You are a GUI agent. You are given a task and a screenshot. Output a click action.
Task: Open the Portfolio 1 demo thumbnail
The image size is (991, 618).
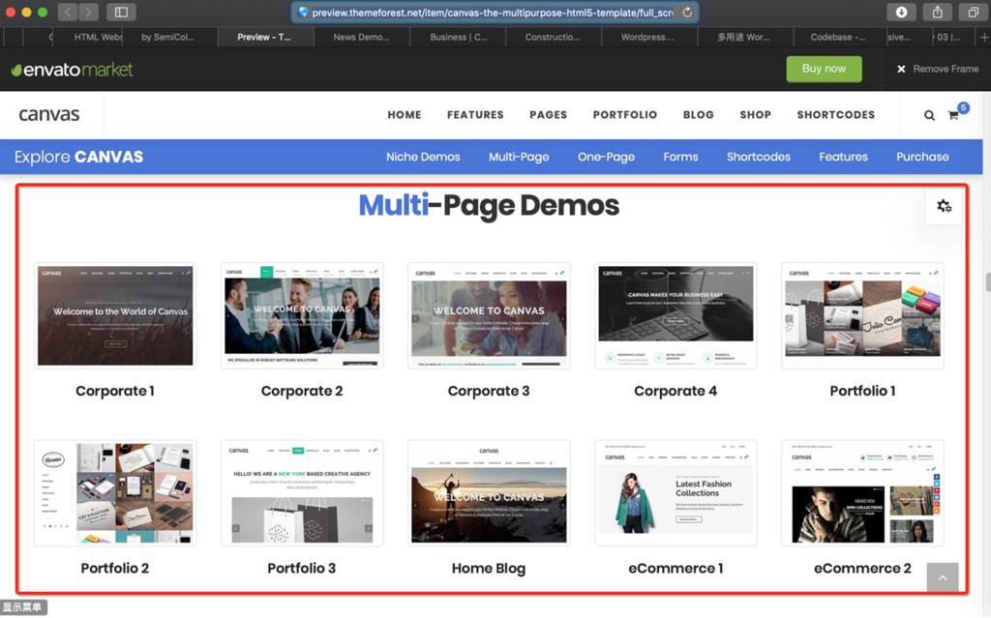[x=862, y=316]
